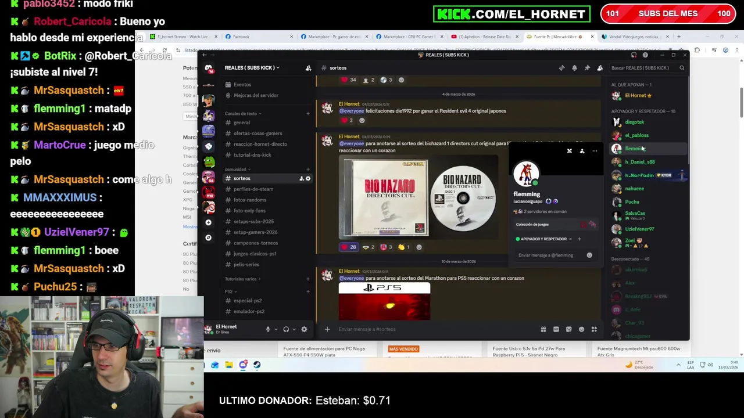Collapse comunidad category
This screenshot has width=744, height=418.
[237, 170]
